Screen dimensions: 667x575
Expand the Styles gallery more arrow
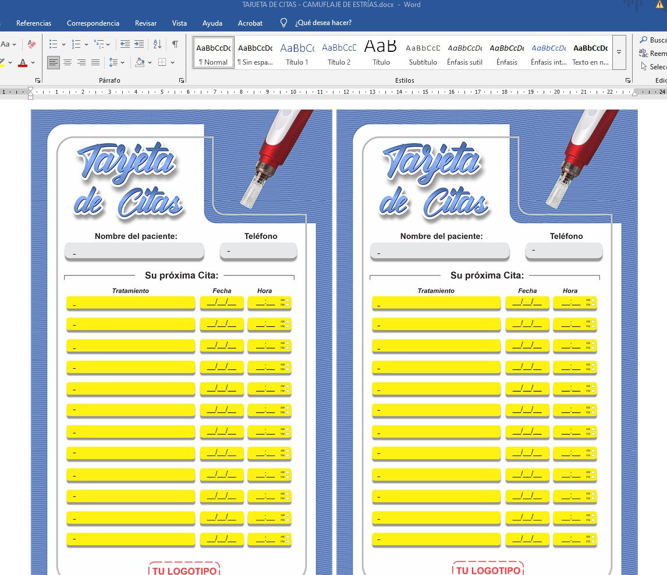619,52
